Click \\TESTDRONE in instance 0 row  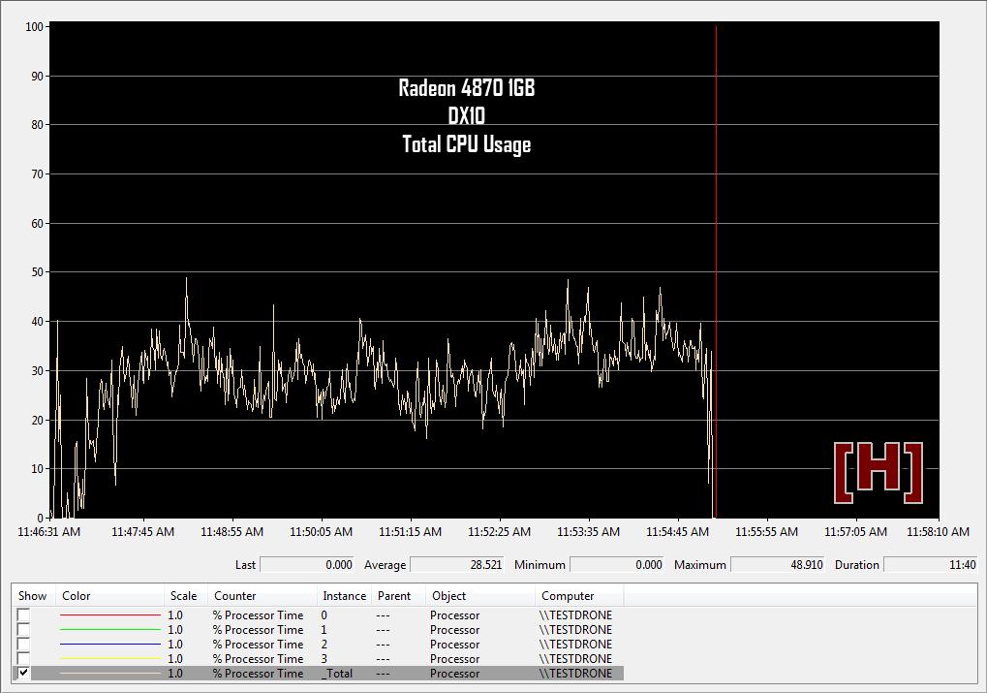tap(575, 614)
